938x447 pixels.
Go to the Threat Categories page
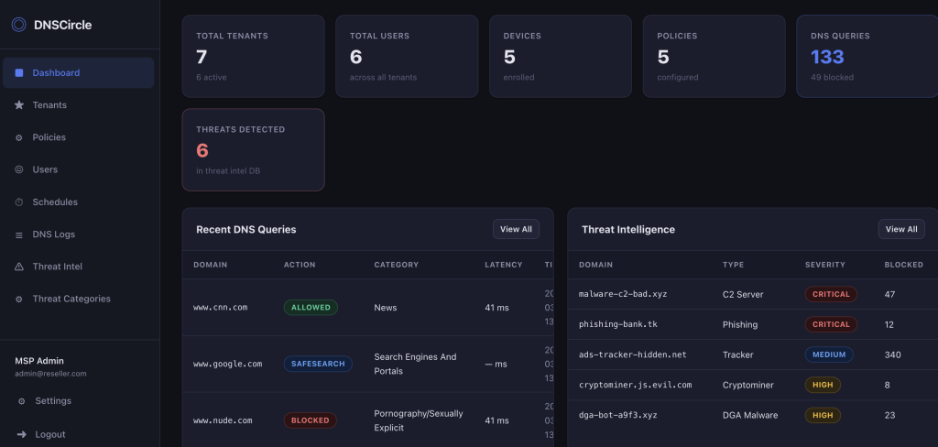click(71, 300)
